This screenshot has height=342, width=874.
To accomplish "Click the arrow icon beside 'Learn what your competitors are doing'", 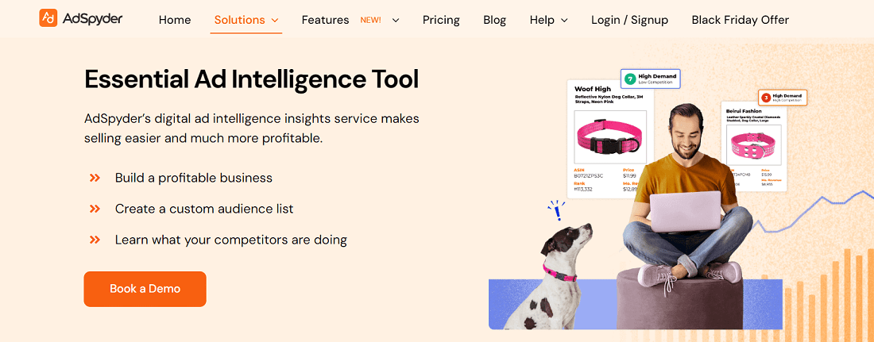I will tap(95, 239).
